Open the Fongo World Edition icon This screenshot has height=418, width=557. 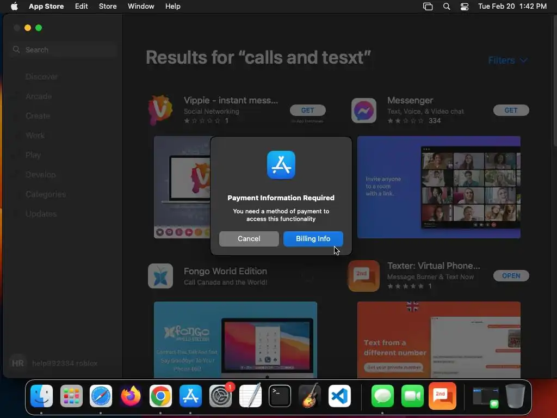click(160, 276)
